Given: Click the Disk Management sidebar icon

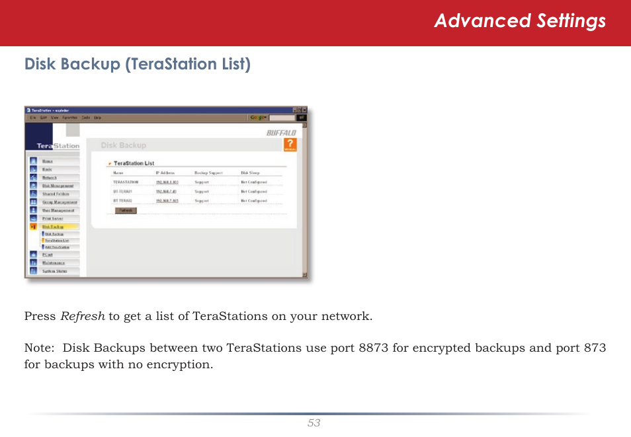Looking at the screenshot, I should 33,186.
